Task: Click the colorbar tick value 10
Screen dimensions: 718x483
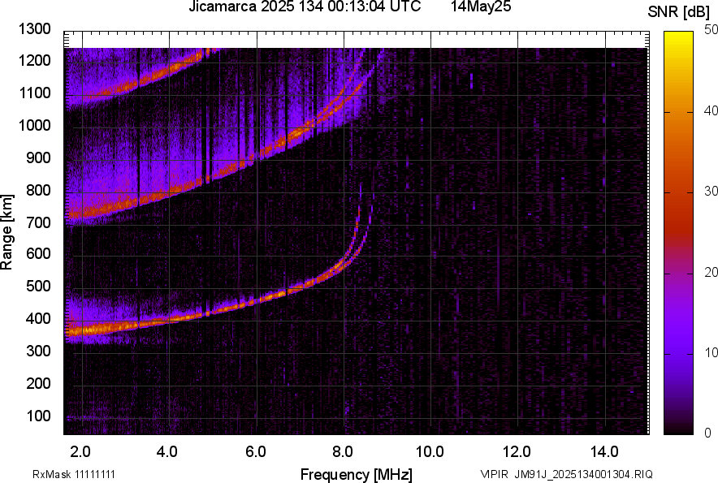Action: [711, 352]
